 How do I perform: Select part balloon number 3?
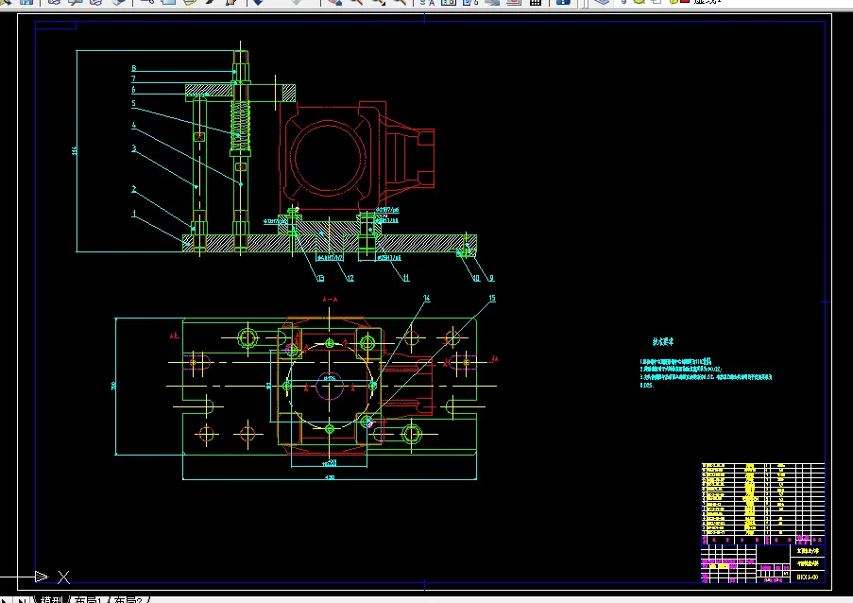click(134, 148)
